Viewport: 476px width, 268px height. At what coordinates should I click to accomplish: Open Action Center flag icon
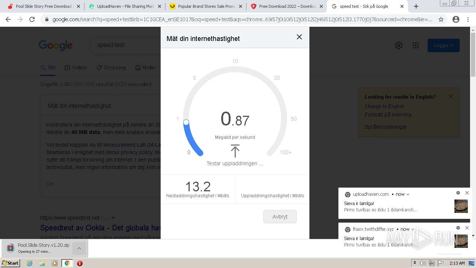441,263
